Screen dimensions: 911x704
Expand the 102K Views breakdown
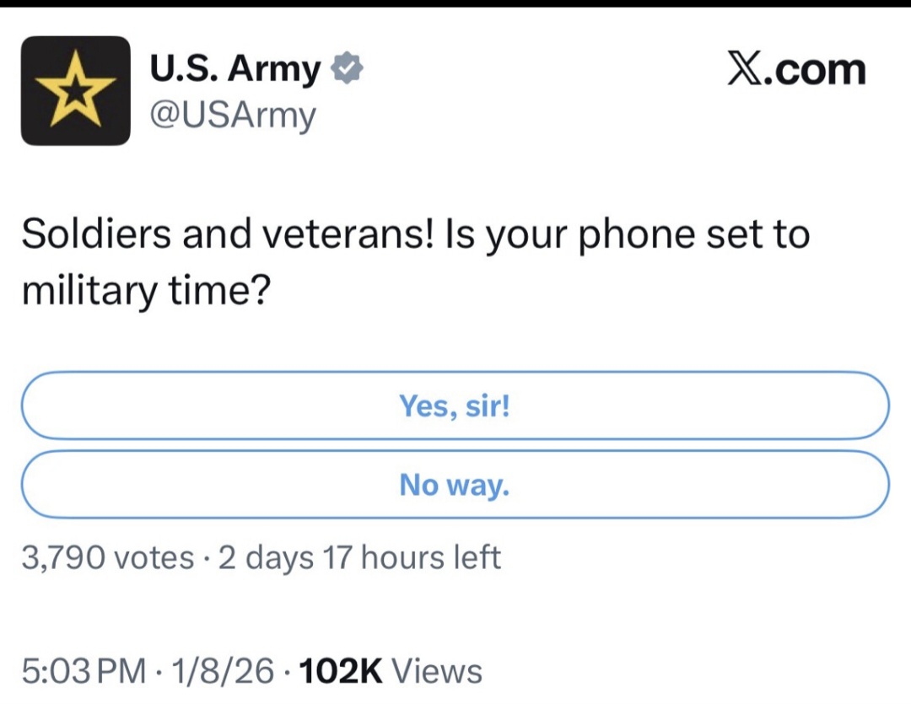pos(388,671)
